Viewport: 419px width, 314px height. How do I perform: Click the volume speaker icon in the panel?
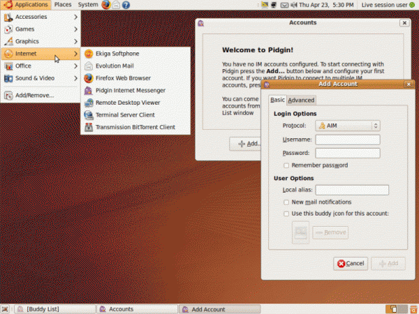(x=294, y=5)
